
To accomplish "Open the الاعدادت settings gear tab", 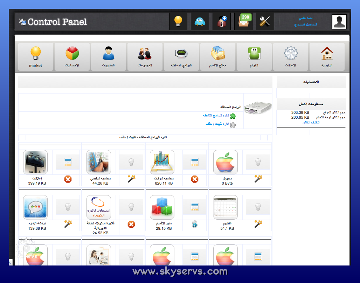I will pyautogui.click(x=290, y=57).
